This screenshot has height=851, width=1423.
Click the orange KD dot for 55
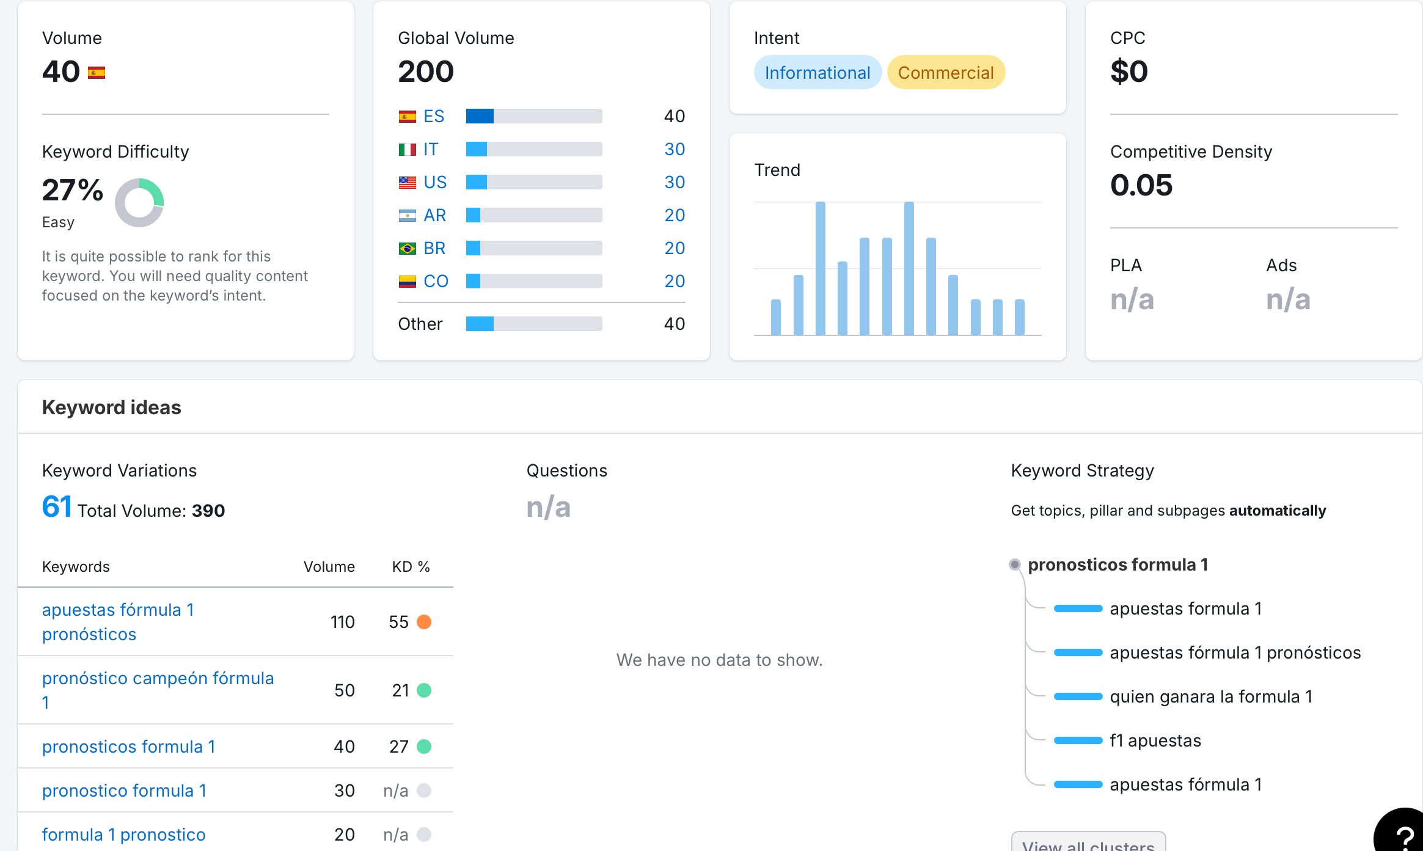[x=424, y=622]
